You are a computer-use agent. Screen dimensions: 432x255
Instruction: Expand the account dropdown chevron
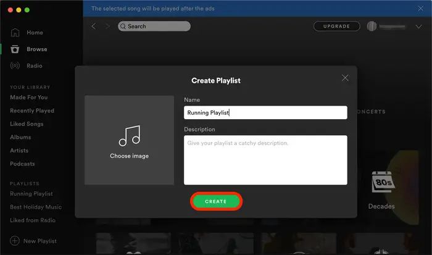coord(418,27)
